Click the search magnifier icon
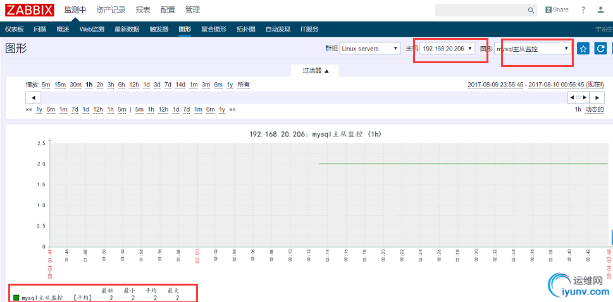Viewport: 613px width, 302px height. point(531,10)
